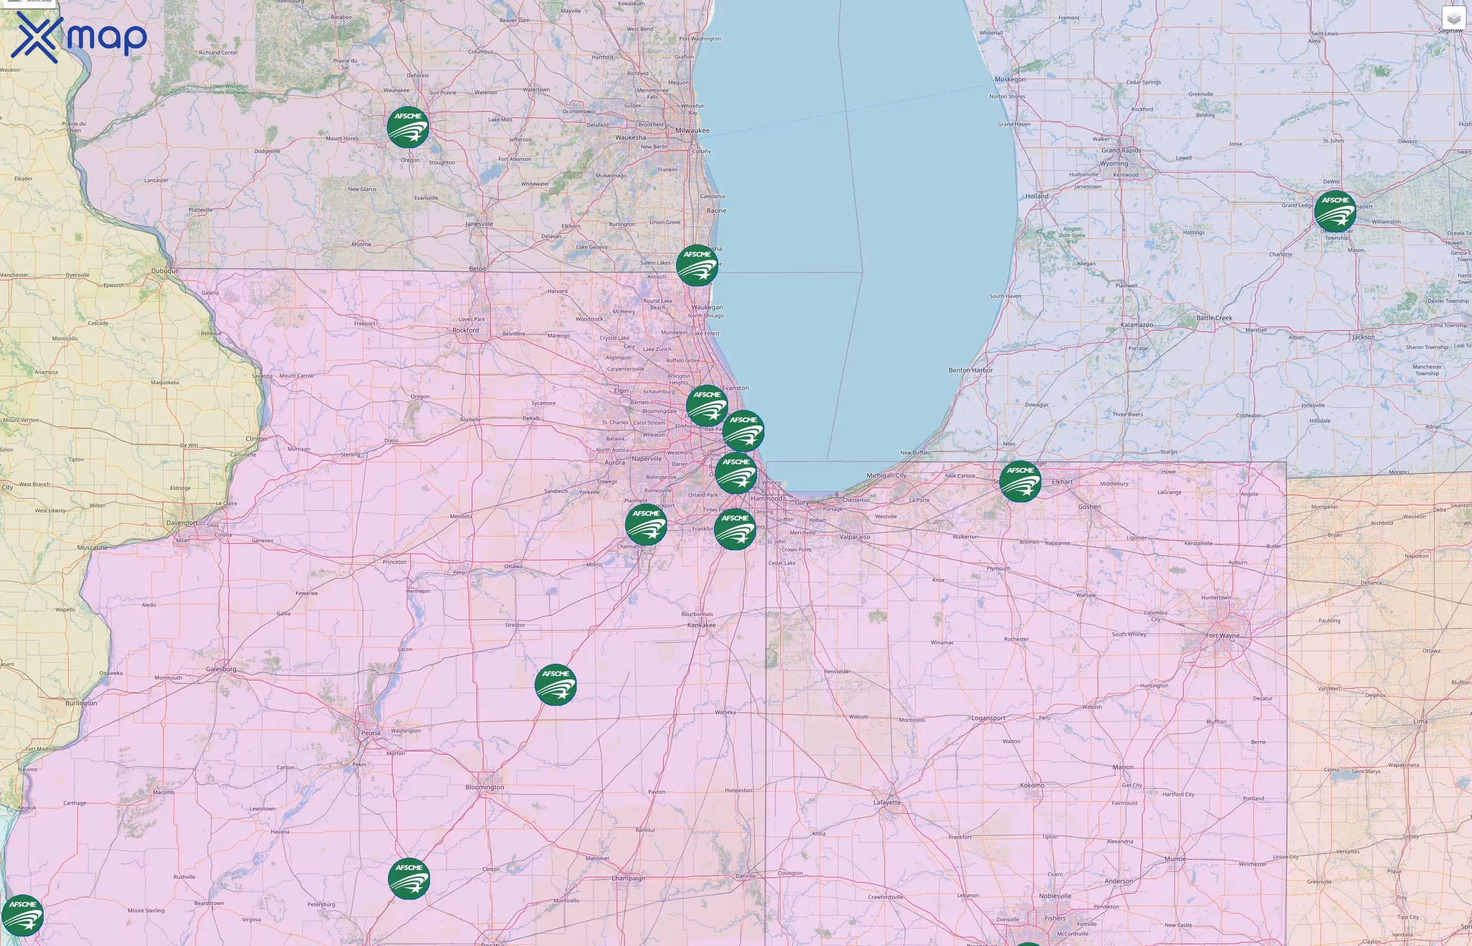The width and height of the screenshot is (1472, 946).
Task: Click the xmap logo
Action: 79,37
